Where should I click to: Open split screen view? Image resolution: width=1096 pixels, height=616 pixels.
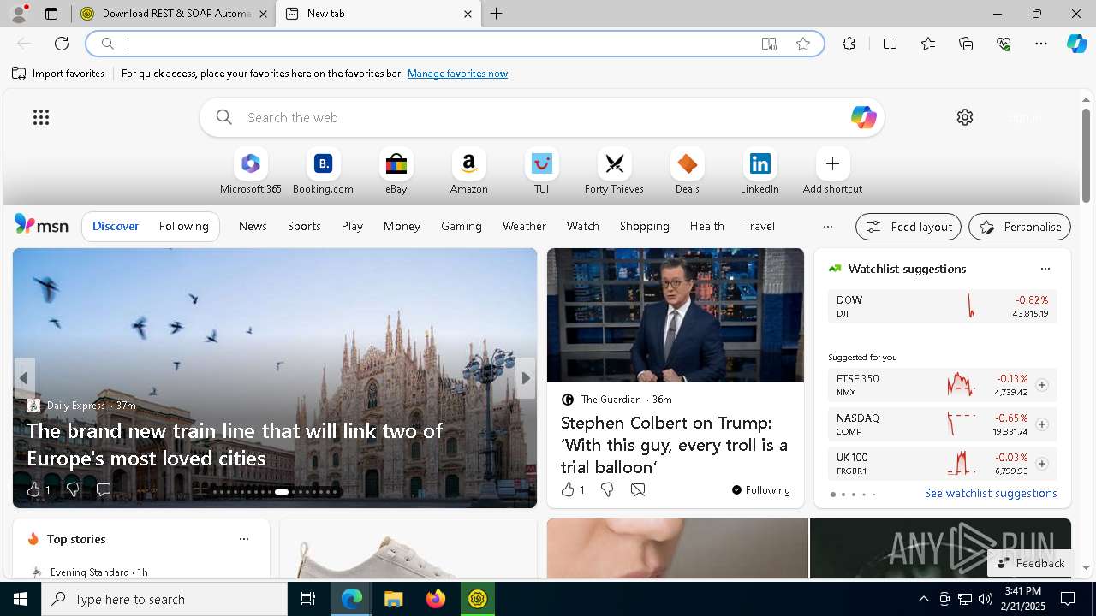890,44
